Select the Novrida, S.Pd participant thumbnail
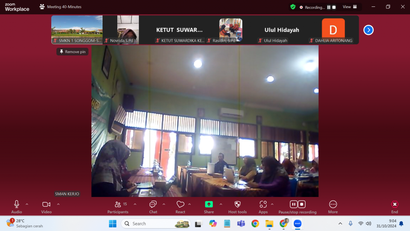Viewport: 410px width, 231px height. point(128,30)
